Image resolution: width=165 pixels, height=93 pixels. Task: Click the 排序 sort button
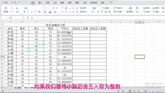point(156,8)
